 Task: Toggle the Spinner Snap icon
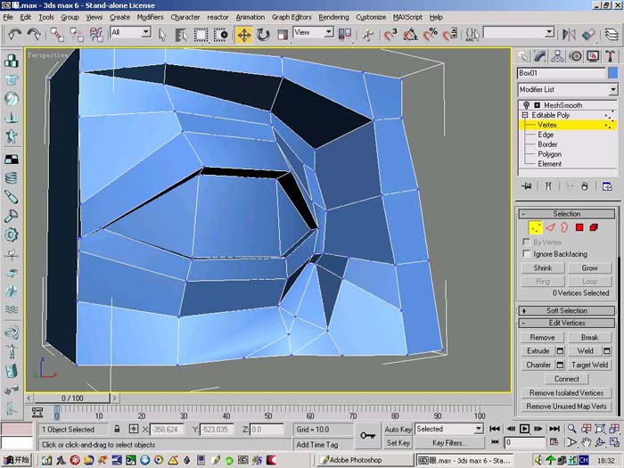click(449, 35)
